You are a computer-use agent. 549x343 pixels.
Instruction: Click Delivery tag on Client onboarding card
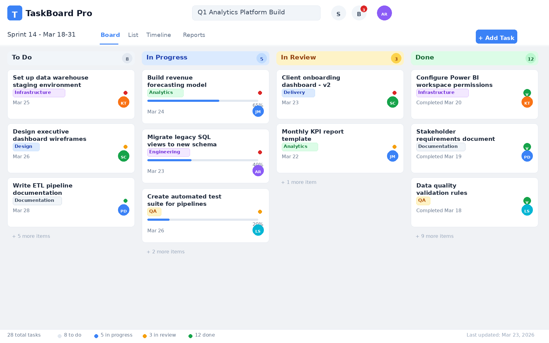coord(298,93)
